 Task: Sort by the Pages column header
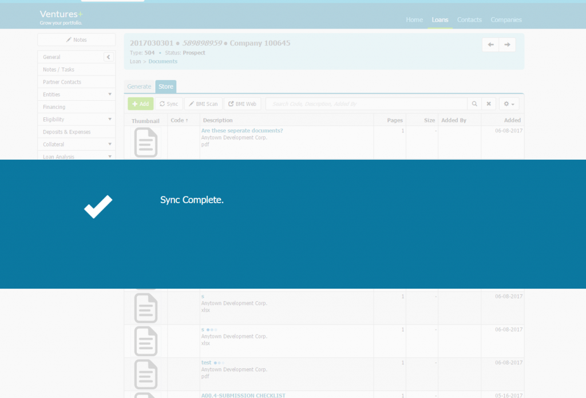(395, 120)
